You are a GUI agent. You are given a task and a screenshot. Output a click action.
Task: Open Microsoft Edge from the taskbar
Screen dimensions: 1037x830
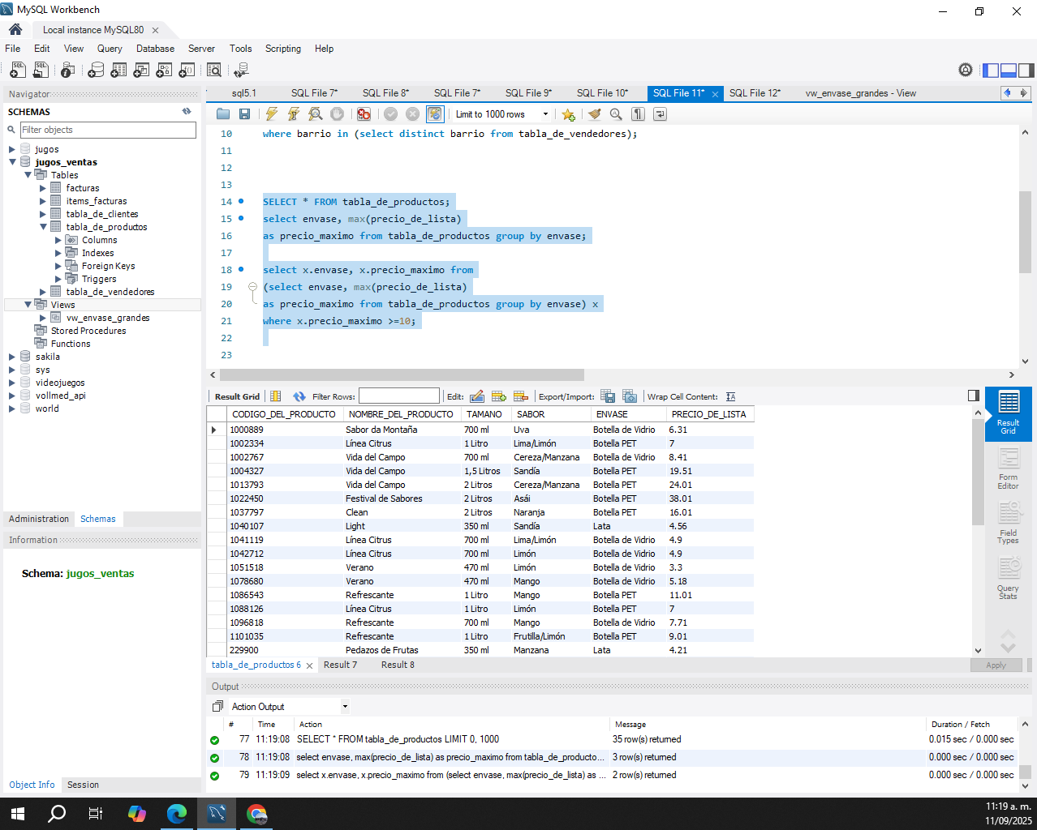tap(177, 813)
